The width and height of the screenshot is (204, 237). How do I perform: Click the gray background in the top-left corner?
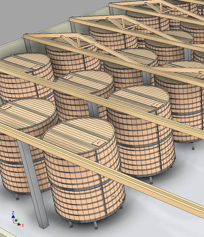coord(16,13)
